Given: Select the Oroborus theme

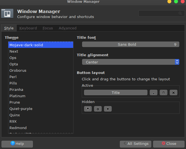Looking at the screenshot, I should 41,71.
